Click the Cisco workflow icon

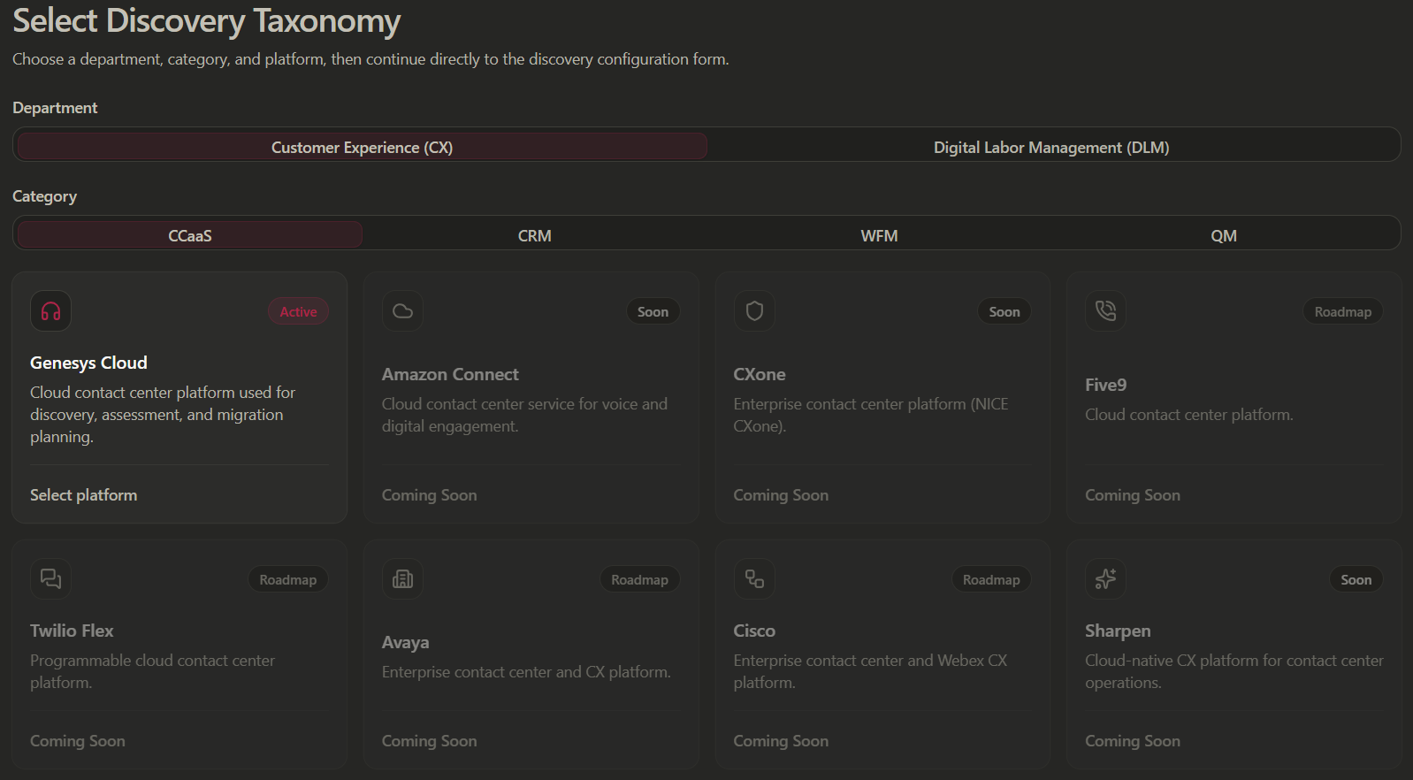click(x=754, y=579)
